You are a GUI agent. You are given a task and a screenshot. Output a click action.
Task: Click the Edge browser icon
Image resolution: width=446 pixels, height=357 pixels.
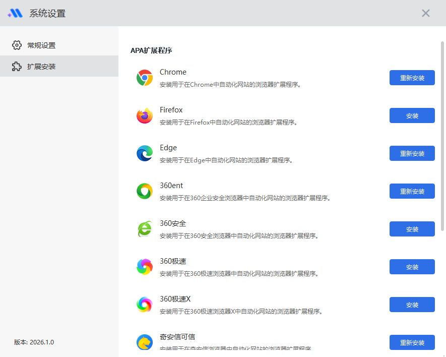(x=145, y=153)
